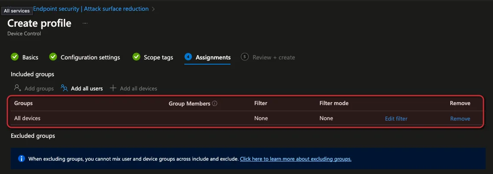The width and height of the screenshot is (493, 174).
Task: Click the Included groups heading
Action: [x=32, y=75]
